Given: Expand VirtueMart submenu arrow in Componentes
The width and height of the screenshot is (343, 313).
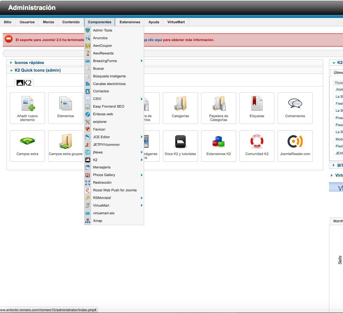Looking at the screenshot, I should pos(142,205).
